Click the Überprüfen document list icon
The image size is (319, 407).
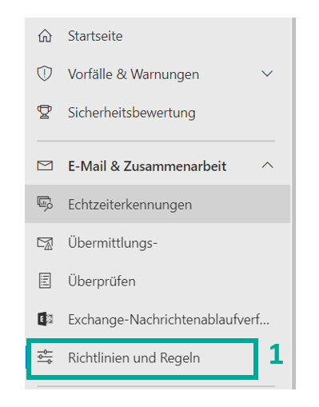(45, 281)
